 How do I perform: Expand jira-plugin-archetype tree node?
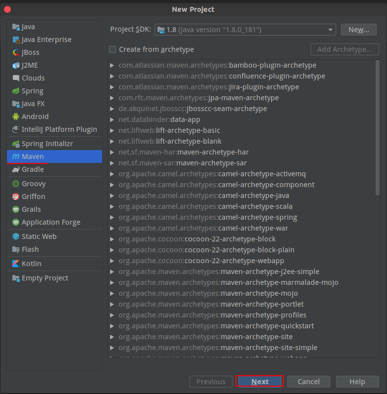112,87
